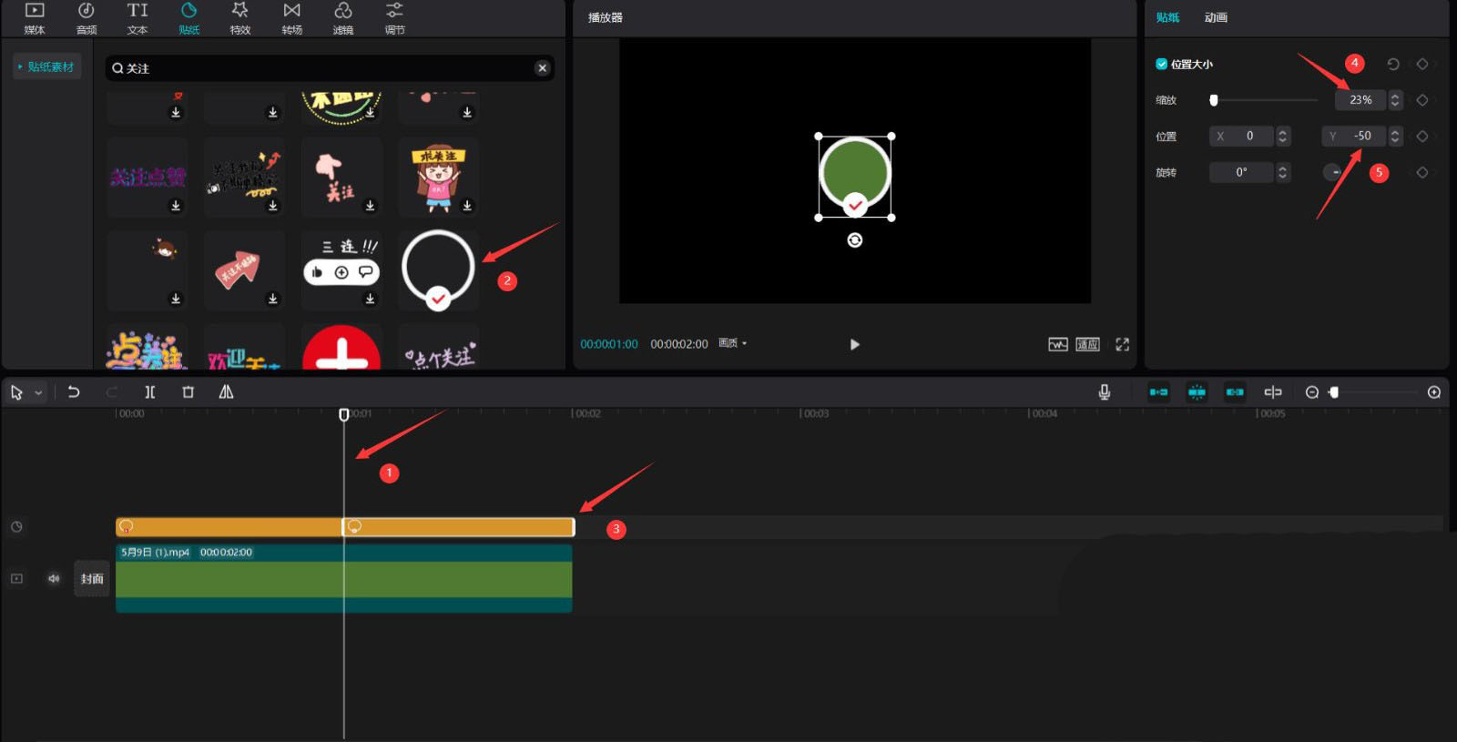Toggle the scale keyframe diamond

click(1421, 100)
